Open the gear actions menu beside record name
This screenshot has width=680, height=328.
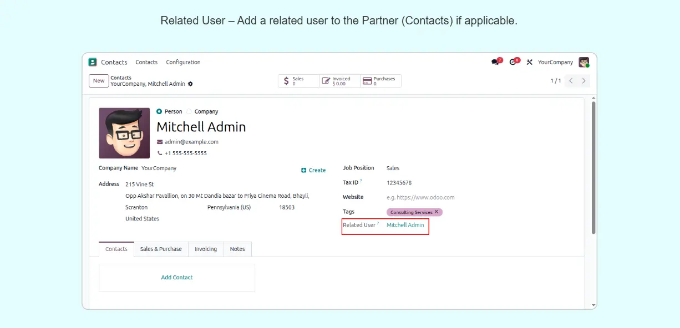(190, 84)
